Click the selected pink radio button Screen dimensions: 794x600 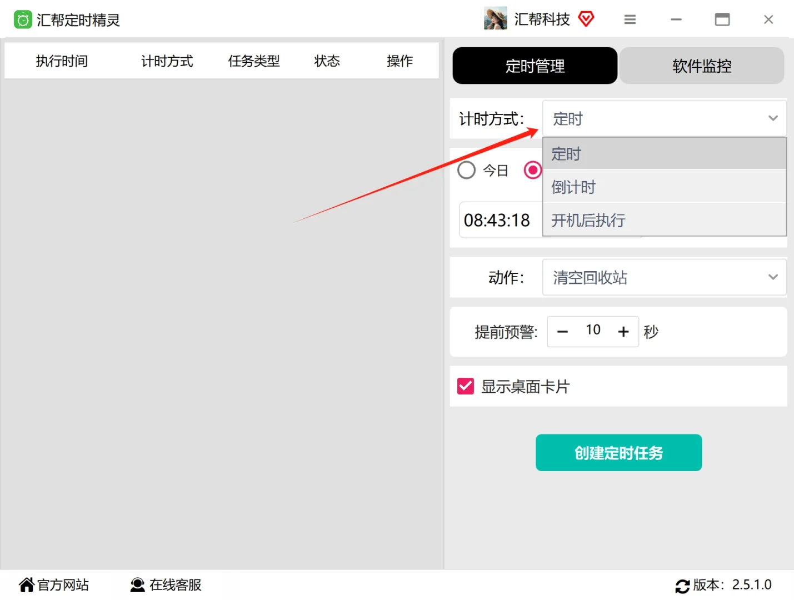pos(533,170)
